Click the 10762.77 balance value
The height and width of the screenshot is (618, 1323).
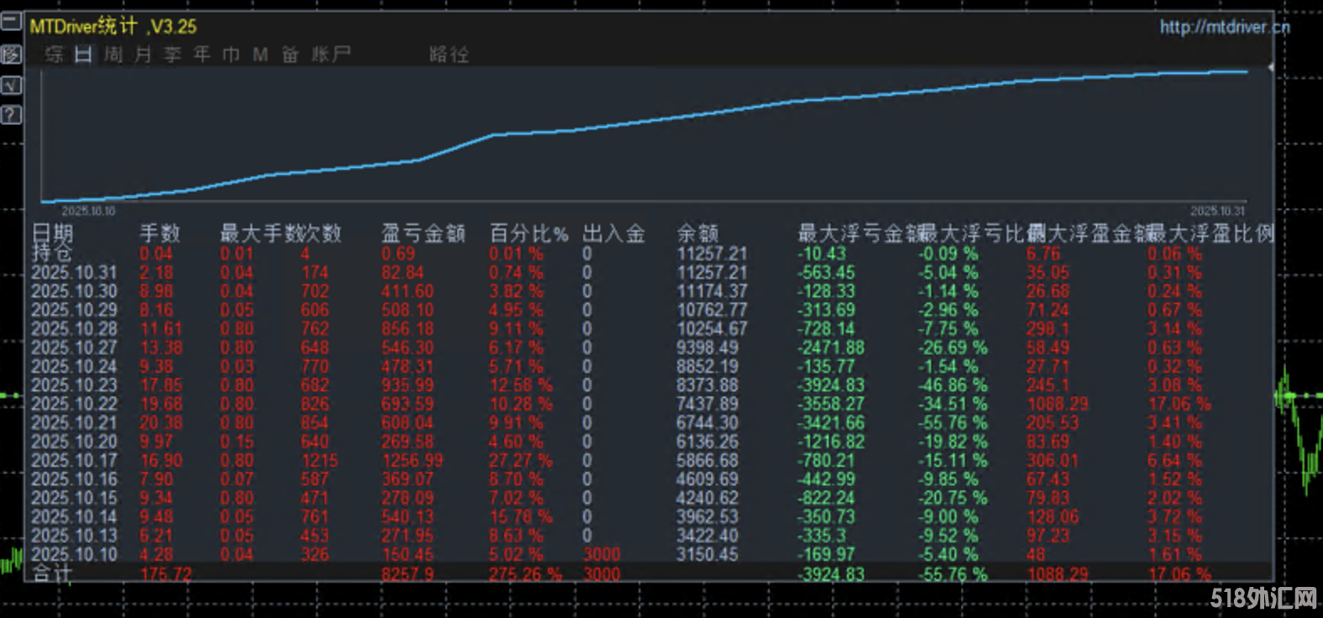click(712, 310)
